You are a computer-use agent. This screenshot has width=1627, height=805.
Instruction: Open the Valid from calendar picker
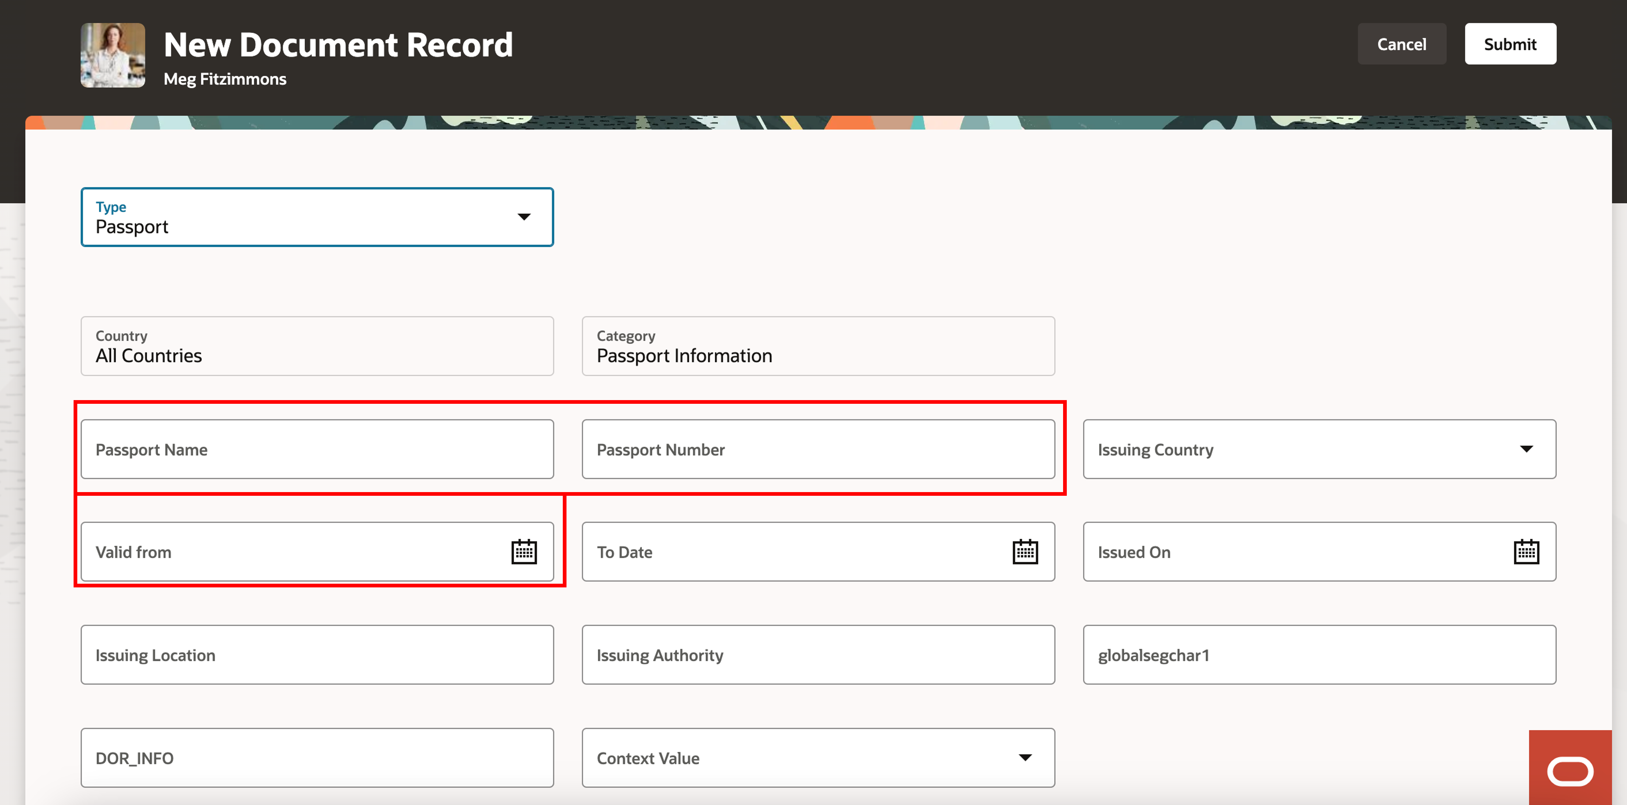click(524, 552)
